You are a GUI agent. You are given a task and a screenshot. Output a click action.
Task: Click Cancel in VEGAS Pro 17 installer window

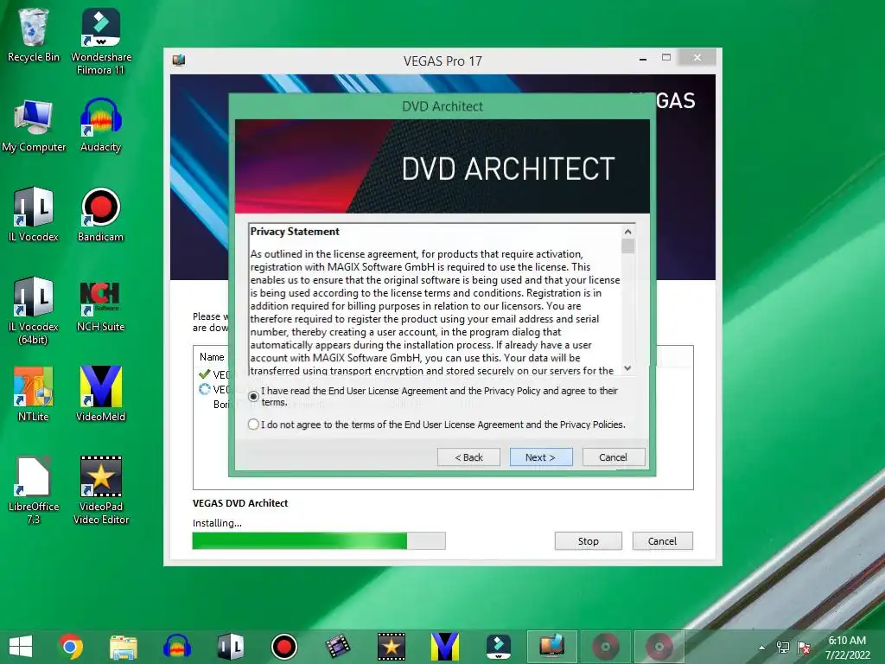point(663,541)
